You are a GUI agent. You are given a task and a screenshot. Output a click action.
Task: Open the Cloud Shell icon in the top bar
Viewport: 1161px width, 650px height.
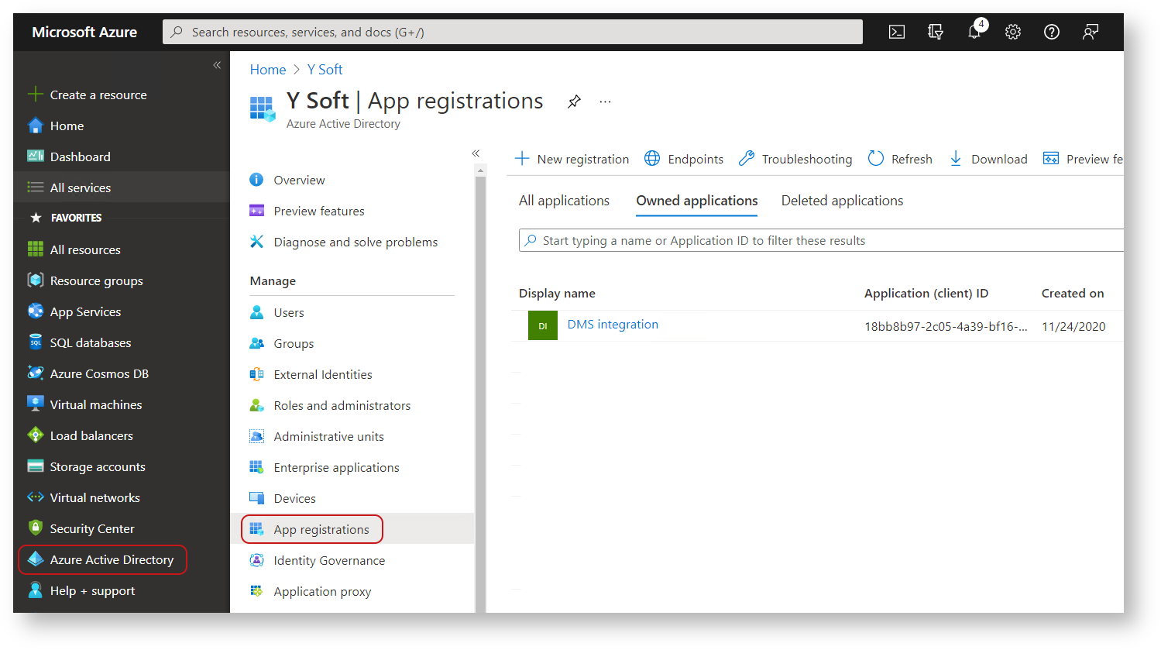pyautogui.click(x=897, y=32)
